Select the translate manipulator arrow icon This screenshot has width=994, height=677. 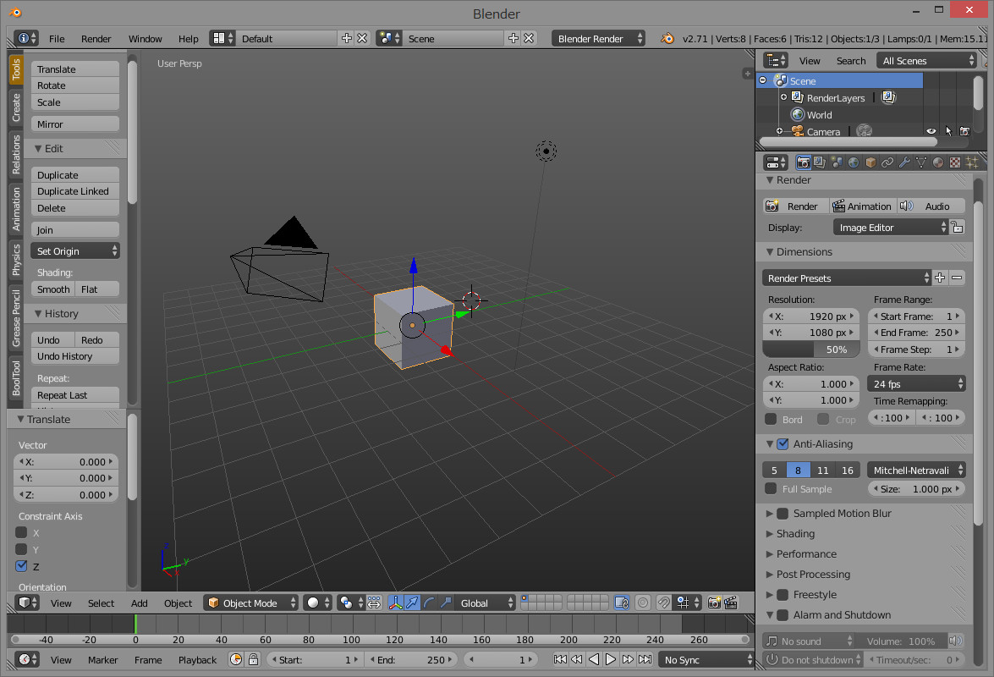click(x=412, y=603)
